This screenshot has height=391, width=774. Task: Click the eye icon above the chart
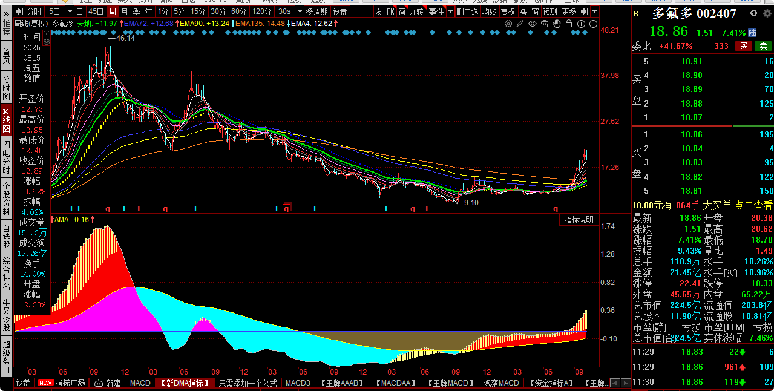(533, 24)
